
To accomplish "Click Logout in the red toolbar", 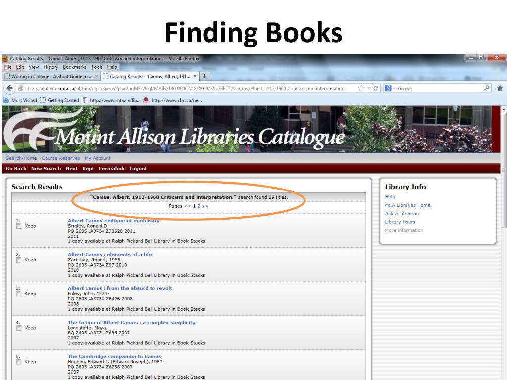I will (138, 168).
